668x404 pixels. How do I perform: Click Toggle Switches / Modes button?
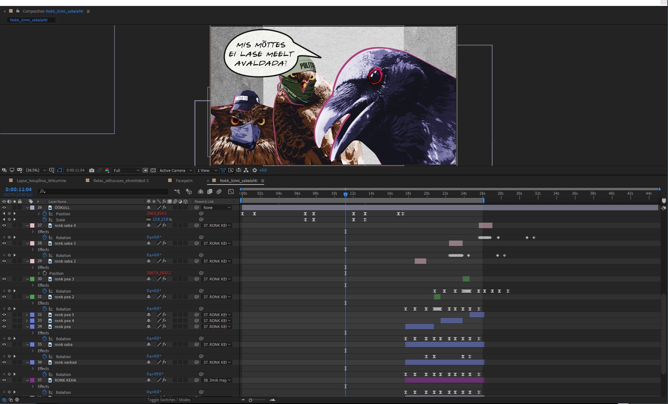[169, 400]
